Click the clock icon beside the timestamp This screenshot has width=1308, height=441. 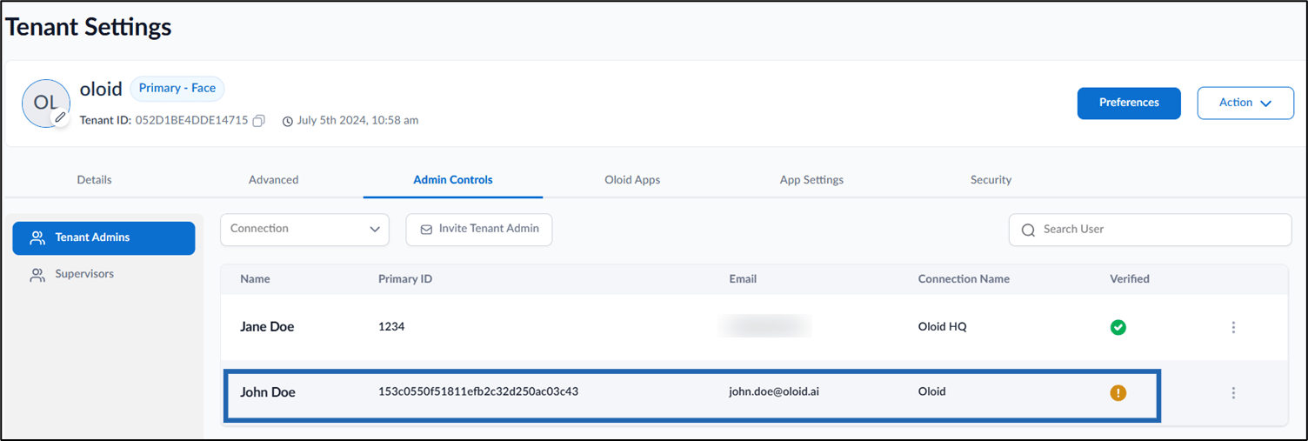tap(288, 121)
